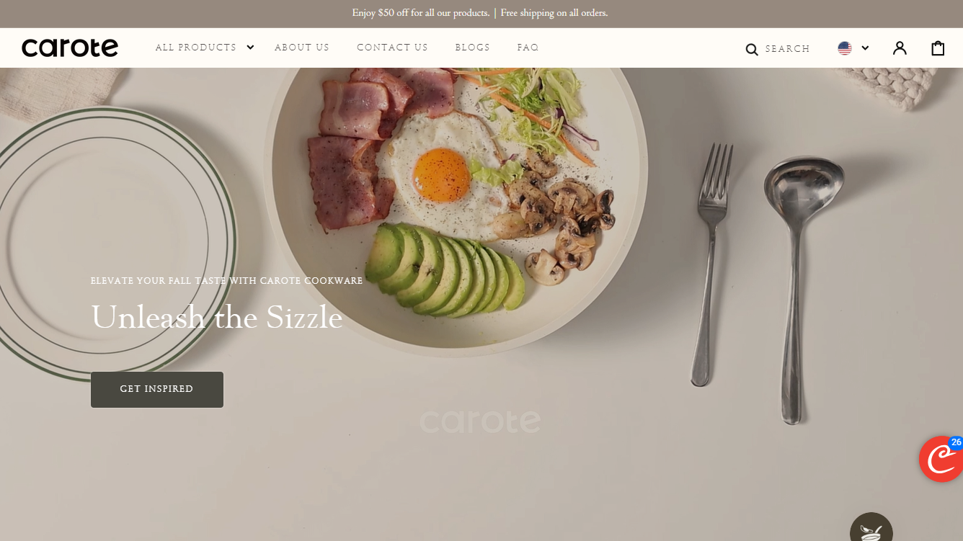Click the US flag icon
Viewport: 963px width, 541px height.
[x=845, y=48]
